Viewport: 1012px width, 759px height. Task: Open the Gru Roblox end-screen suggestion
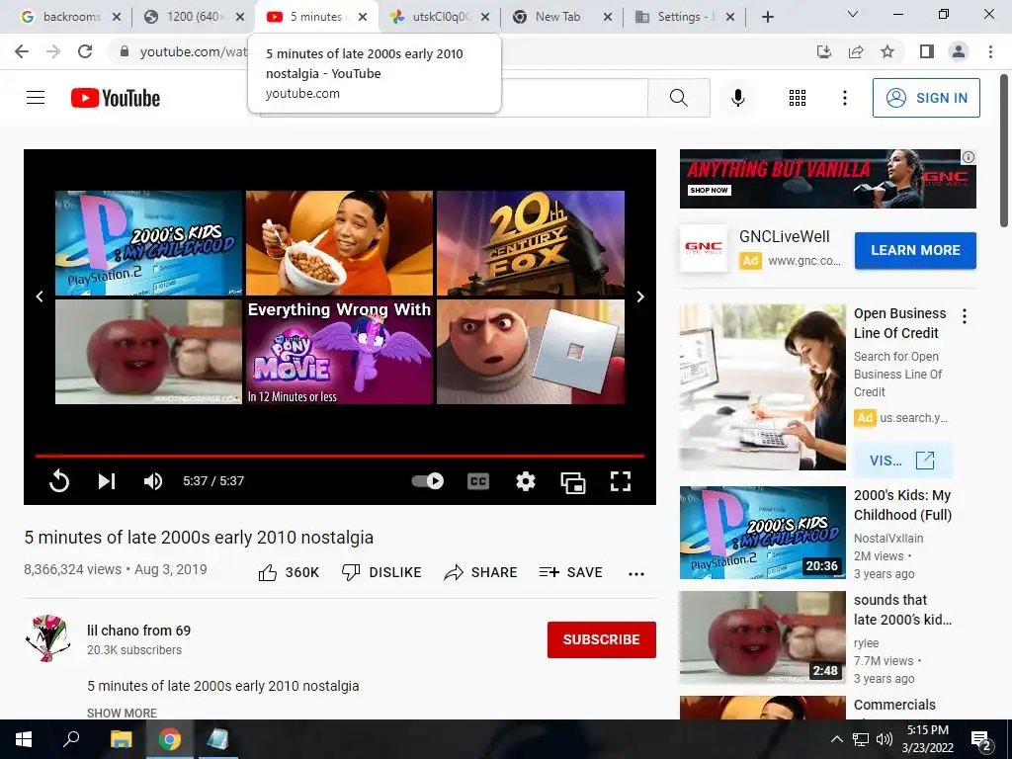pyautogui.click(x=531, y=352)
